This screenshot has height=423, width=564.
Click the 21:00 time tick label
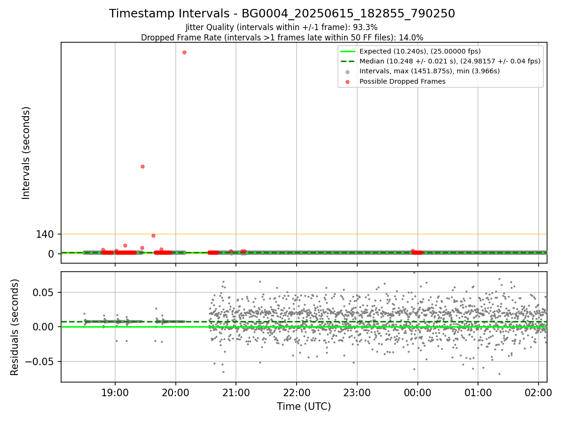(236, 392)
